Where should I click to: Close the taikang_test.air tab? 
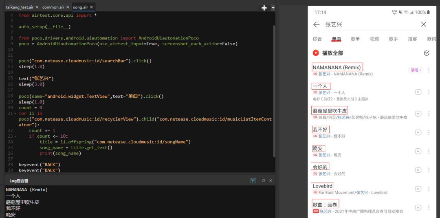click(37, 7)
